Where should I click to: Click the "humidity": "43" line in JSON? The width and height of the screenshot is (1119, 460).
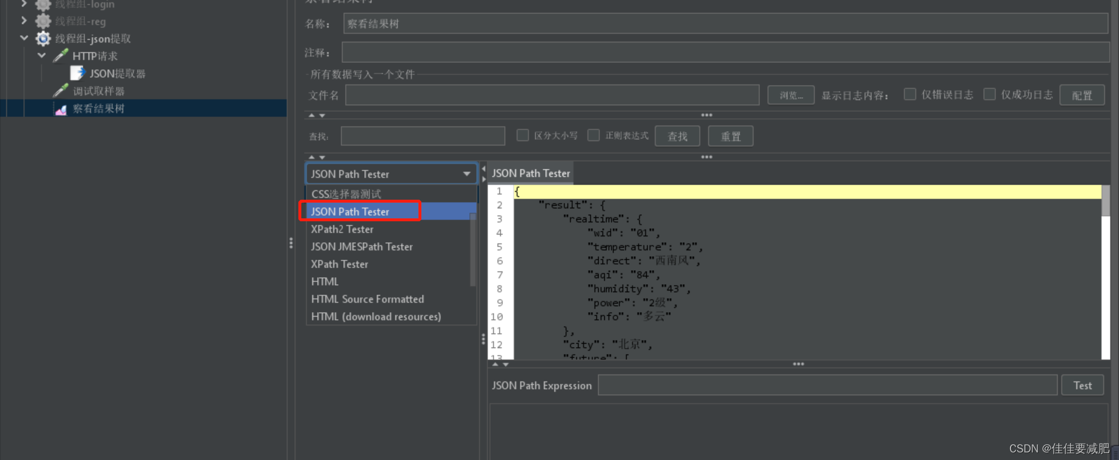pyautogui.click(x=639, y=289)
